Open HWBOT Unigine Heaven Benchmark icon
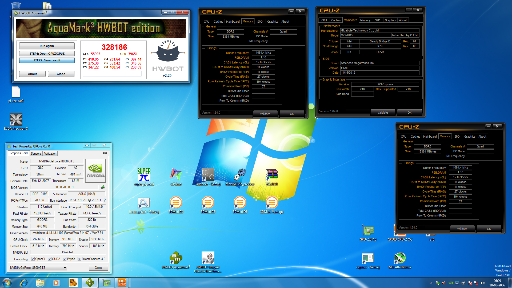Image resolution: width=512 pixels, height=288 pixels. [208, 262]
